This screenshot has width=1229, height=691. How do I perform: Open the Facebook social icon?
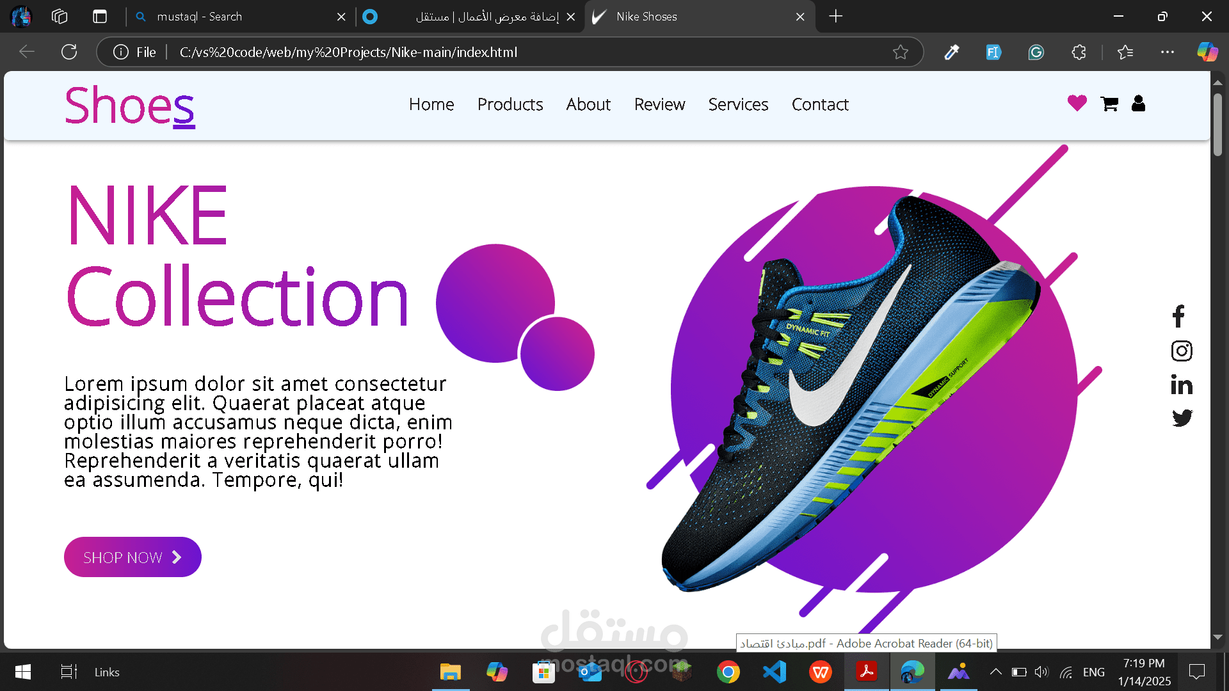(1178, 316)
